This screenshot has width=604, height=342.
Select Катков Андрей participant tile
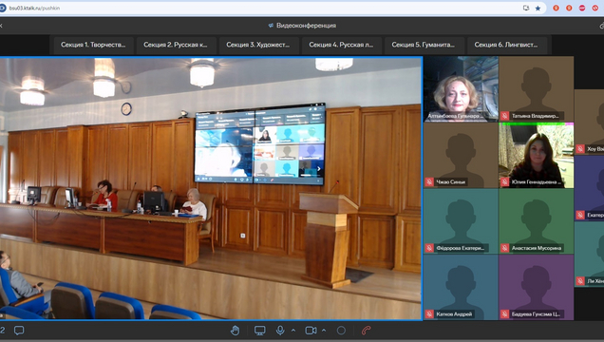(461, 287)
